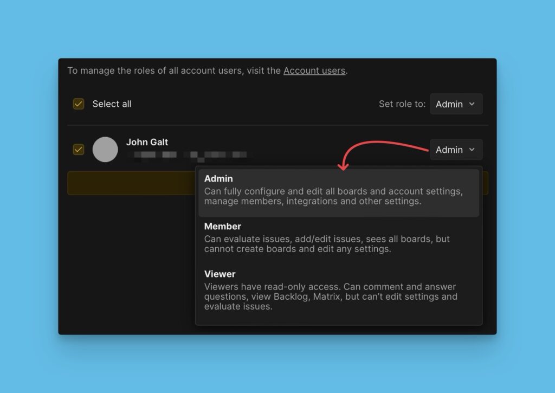Viewport: 555px width, 393px height.
Task: Choose the Viewer role option
Action: (x=220, y=274)
